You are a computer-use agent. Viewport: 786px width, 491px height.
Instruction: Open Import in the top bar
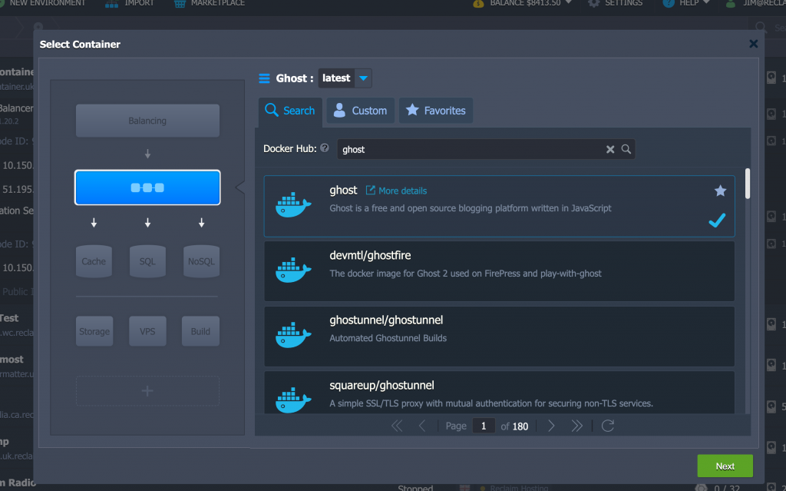click(x=129, y=3)
